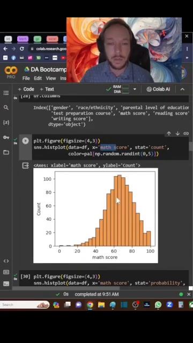Open File Explorer from the taskbar

pos(101,305)
